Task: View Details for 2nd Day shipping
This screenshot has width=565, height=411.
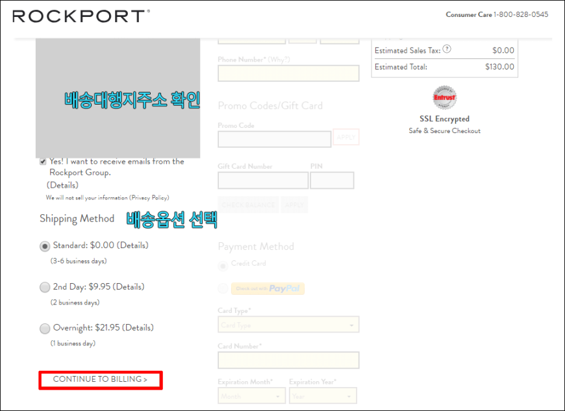Action: 129,287
